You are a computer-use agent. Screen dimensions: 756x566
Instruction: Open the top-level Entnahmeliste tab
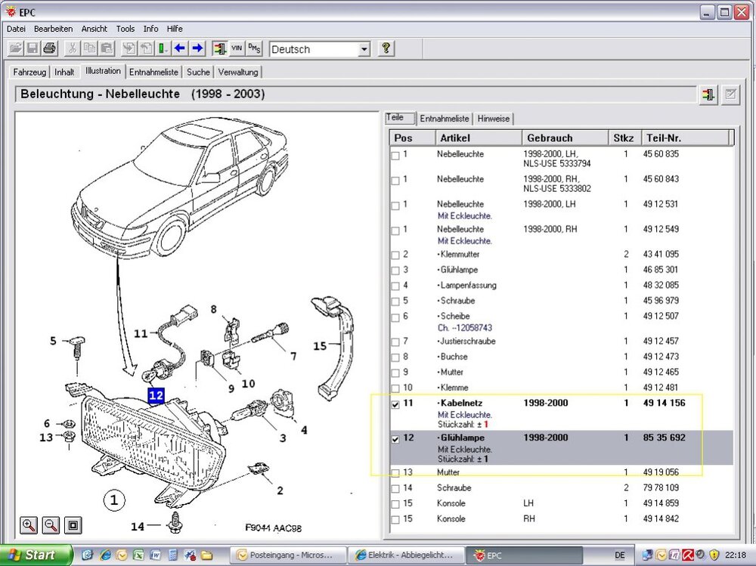[153, 73]
